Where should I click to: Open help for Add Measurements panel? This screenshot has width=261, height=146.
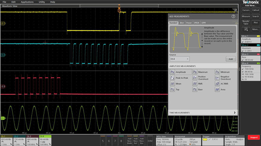233,16
